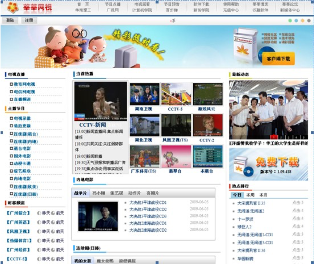The image size is (314, 264).
Task: Click the 前天 icon for 【广州英语】
Action: coord(53,222)
